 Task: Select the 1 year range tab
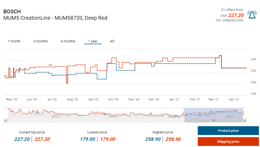[x=93, y=41]
